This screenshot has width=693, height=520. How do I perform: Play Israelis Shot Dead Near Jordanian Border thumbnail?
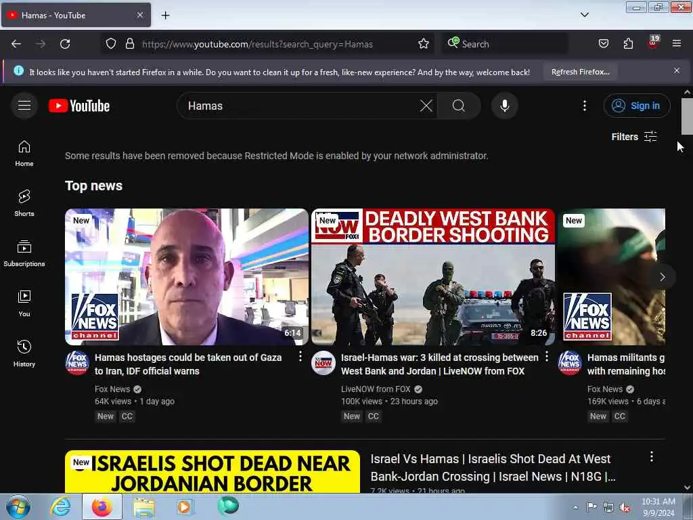tap(212, 471)
